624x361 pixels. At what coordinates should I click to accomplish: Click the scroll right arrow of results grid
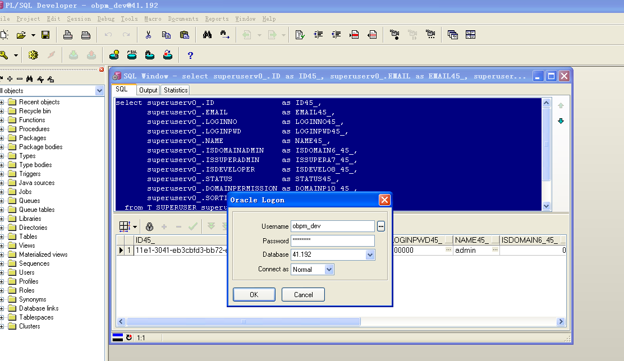[x=561, y=322]
